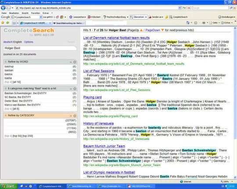
Task: Open the Bearbeiten menu
Action: point(14,13)
